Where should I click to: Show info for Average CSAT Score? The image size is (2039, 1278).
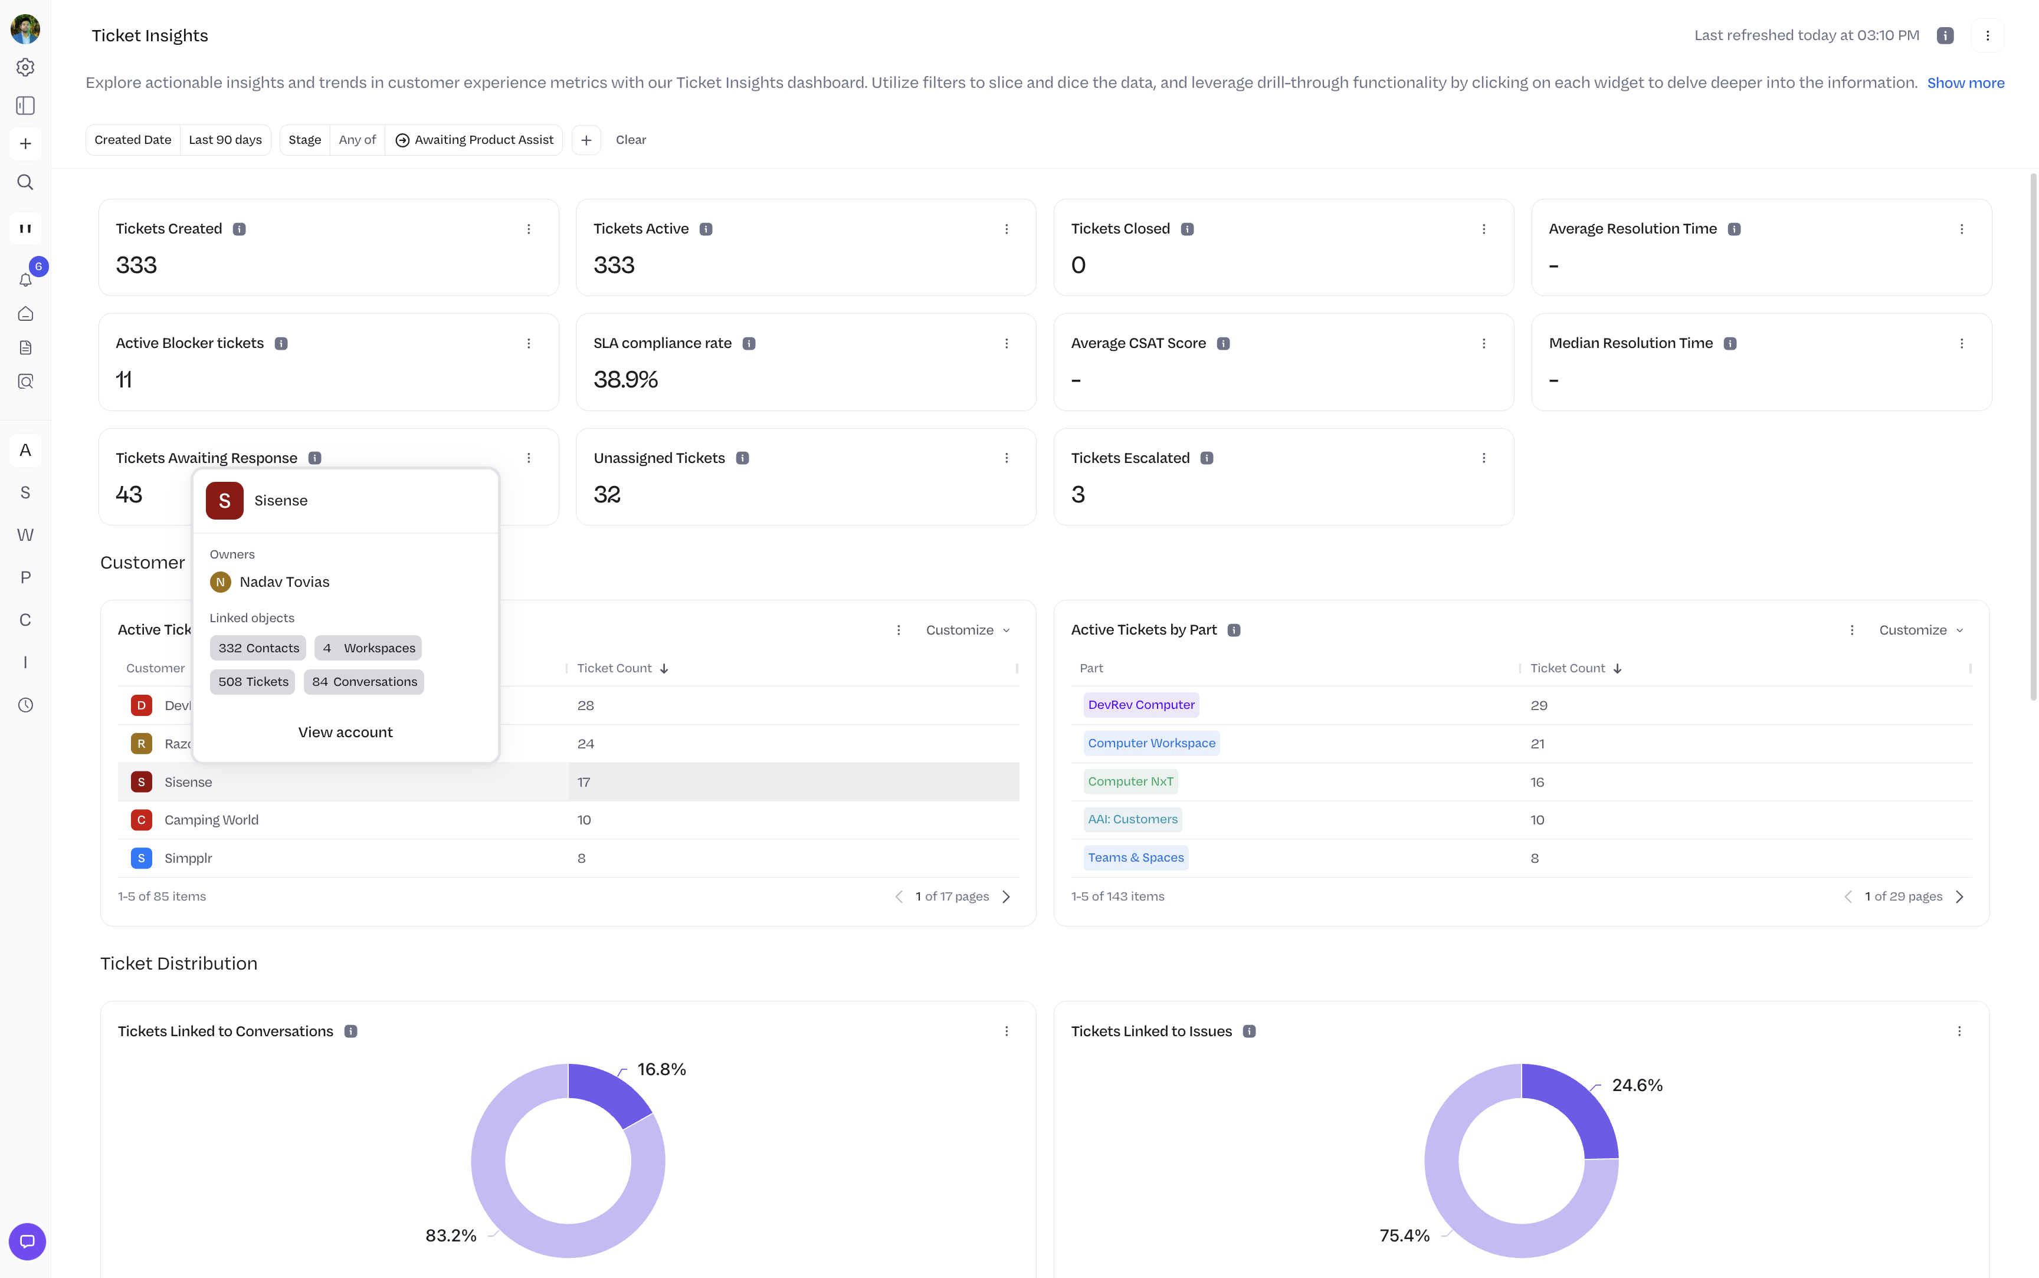1223,343
